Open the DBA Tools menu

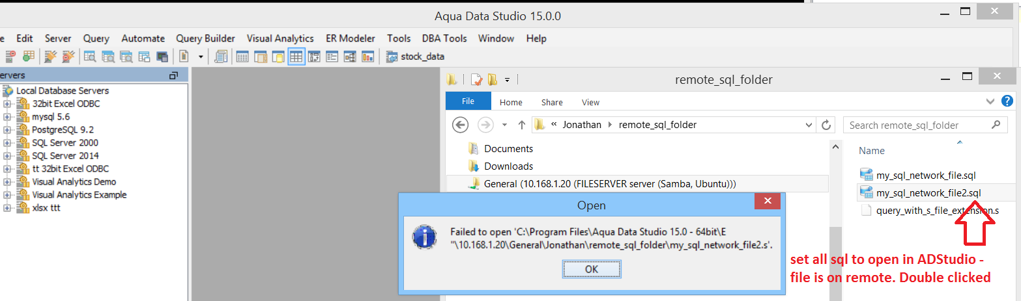pos(444,38)
